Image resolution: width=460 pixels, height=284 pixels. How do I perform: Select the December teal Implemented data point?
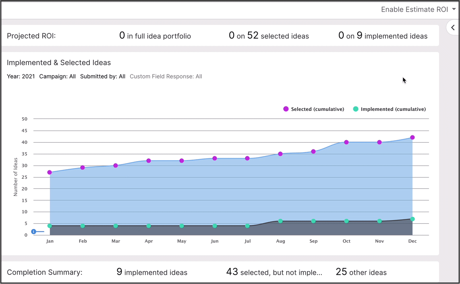point(412,219)
